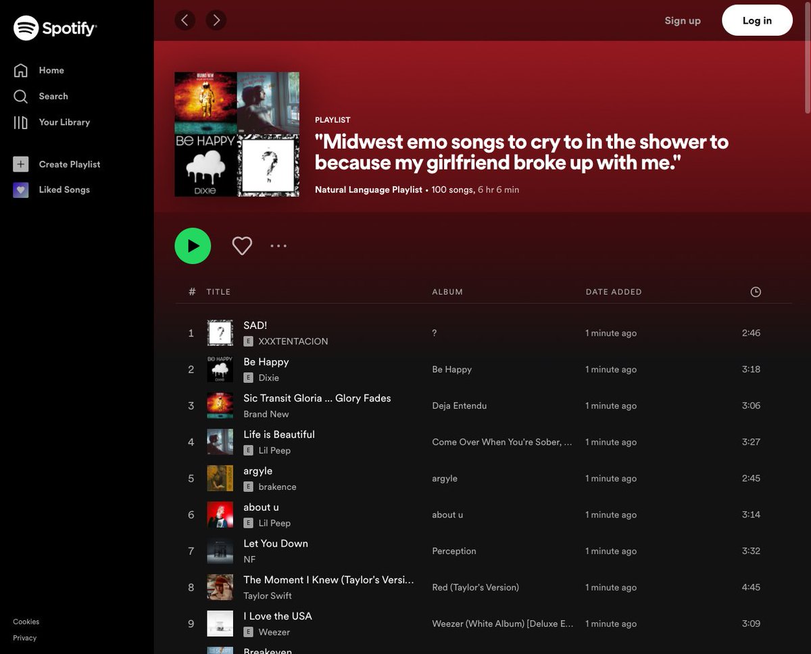Click the duration clock icon header
The width and height of the screenshot is (811, 654).
(756, 292)
